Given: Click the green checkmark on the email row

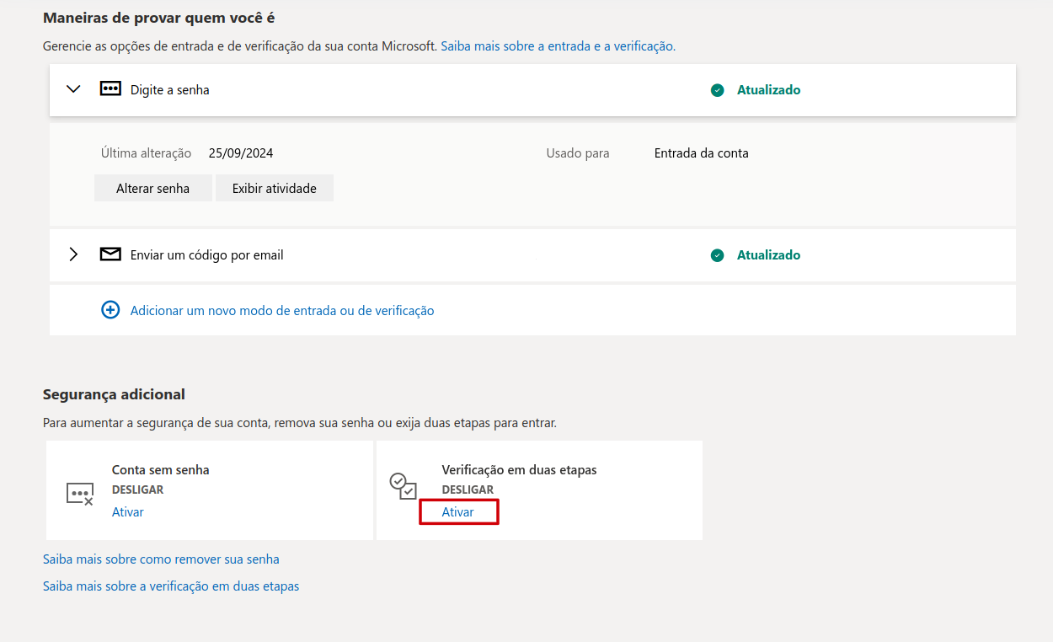Looking at the screenshot, I should click(x=717, y=255).
